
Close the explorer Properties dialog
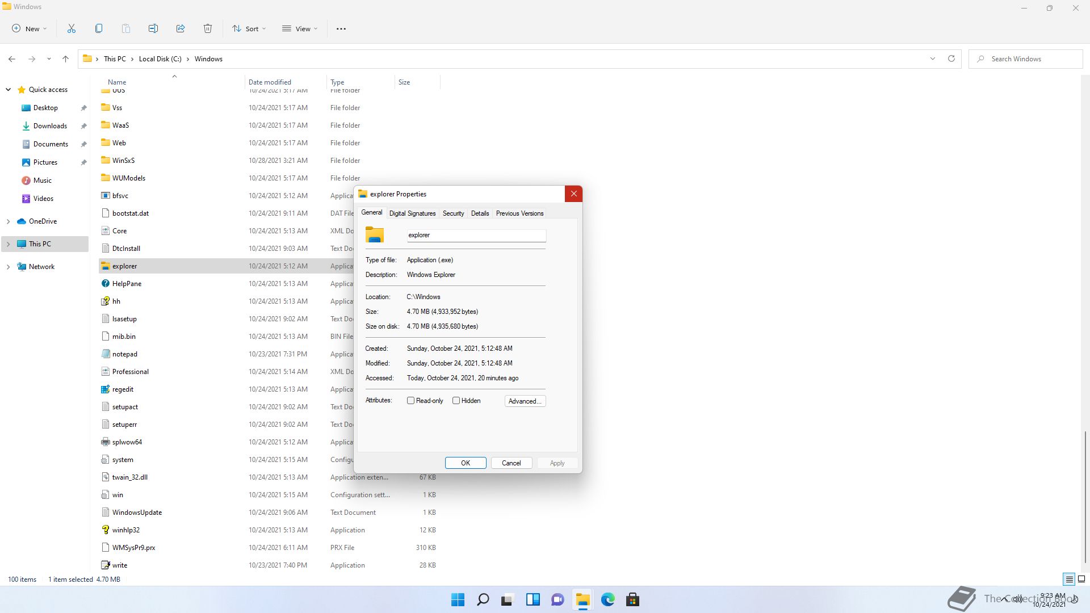point(573,194)
